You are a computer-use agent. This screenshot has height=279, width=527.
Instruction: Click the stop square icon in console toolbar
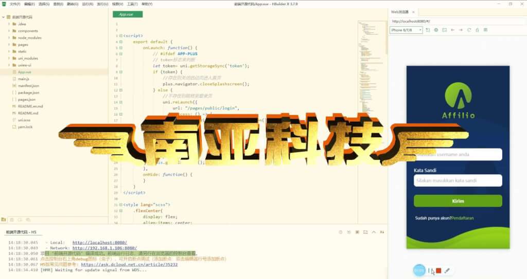point(357,232)
